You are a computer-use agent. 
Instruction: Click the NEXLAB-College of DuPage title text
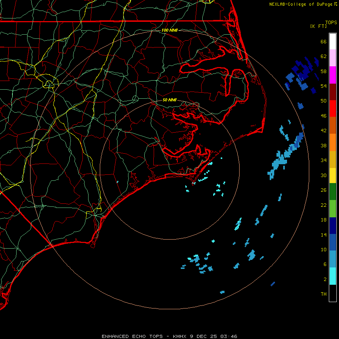coord(301,4)
